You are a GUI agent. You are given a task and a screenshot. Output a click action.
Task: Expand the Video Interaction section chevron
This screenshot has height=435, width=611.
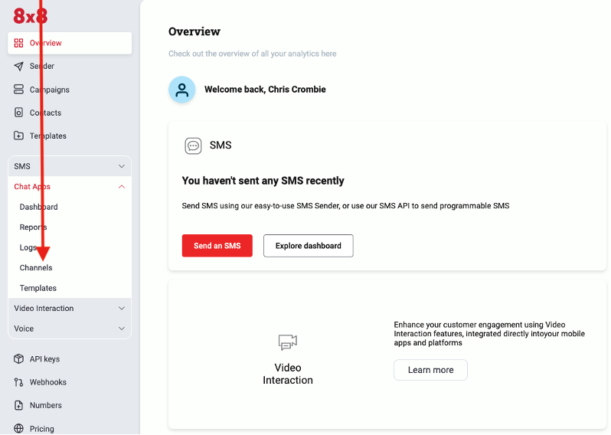(122, 309)
